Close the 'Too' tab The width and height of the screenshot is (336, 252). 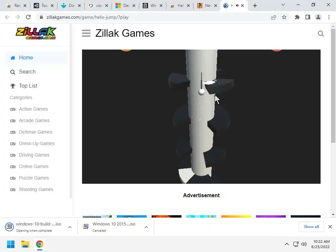[52, 6]
